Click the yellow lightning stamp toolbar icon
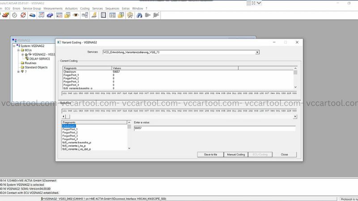Image resolution: width=358 pixels, height=201 pixels. pos(94,15)
